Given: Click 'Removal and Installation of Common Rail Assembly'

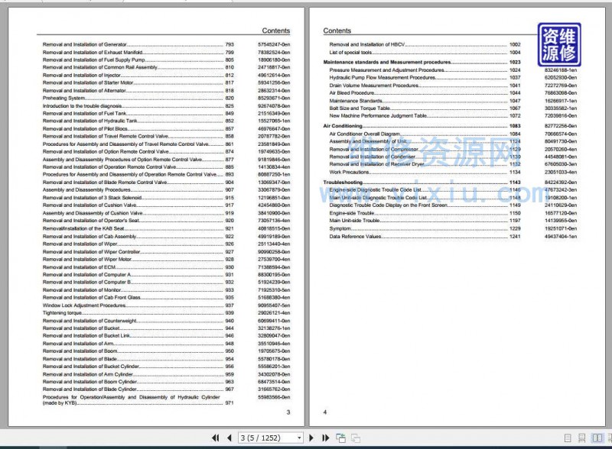Looking at the screenshot, I should point(100,67).
